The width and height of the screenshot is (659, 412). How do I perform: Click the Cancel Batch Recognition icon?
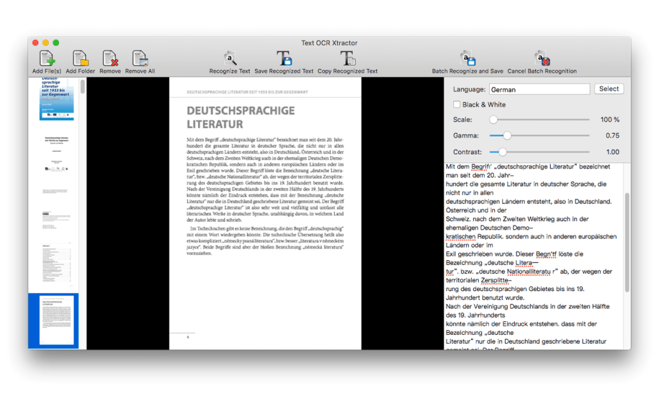point(542,59)
